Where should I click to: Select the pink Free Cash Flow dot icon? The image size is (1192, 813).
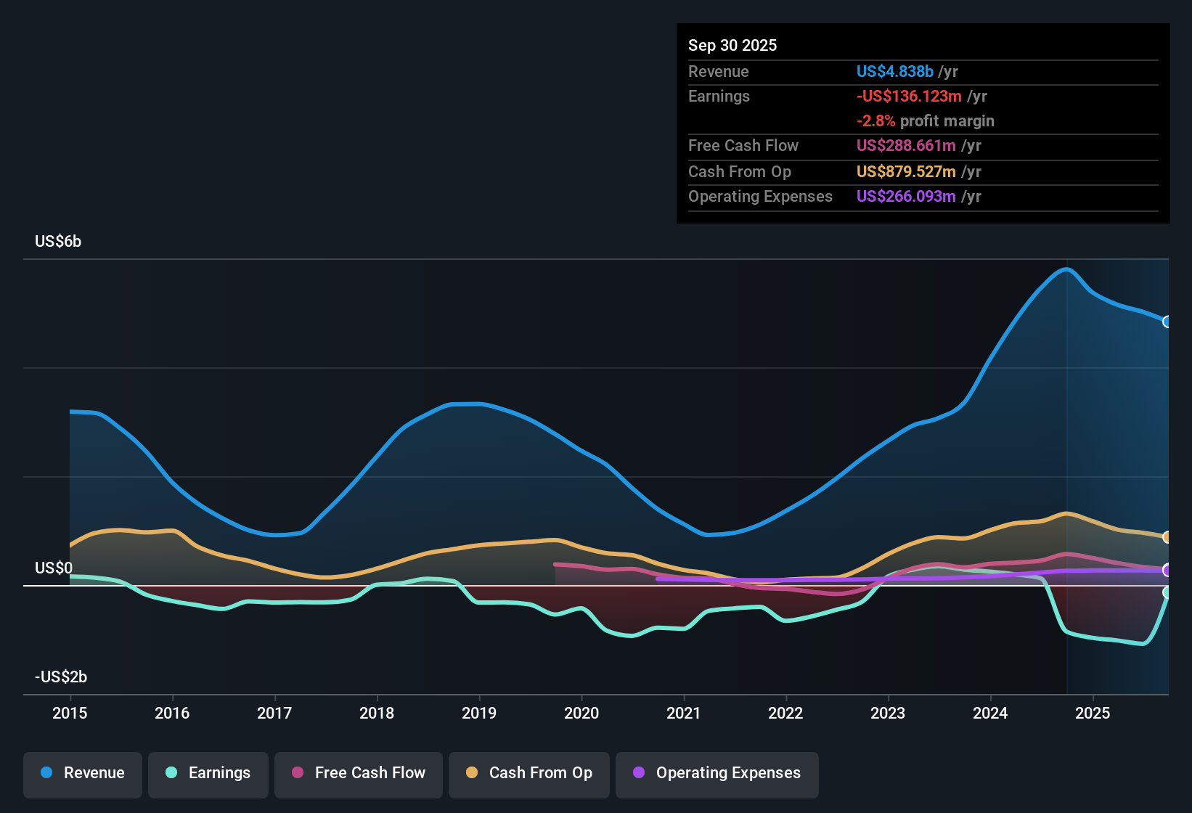point(297,773)
